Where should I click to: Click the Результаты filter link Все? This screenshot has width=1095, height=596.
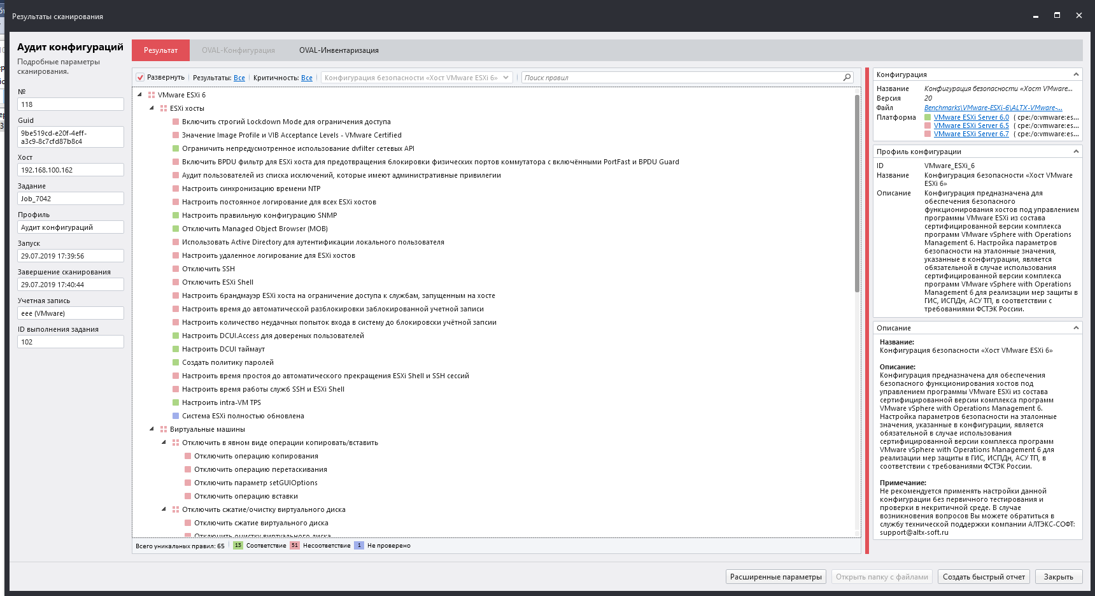239,78
